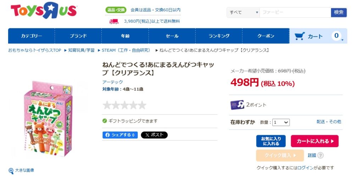
Task: Select the クーポン menu item
Action: point(266,36)
